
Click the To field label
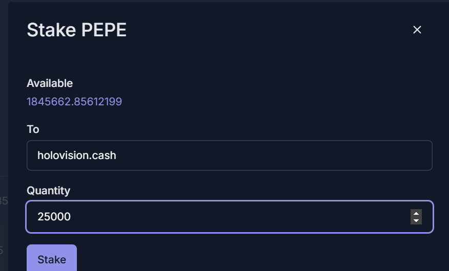pyautogui.click(x=33, y=129)
